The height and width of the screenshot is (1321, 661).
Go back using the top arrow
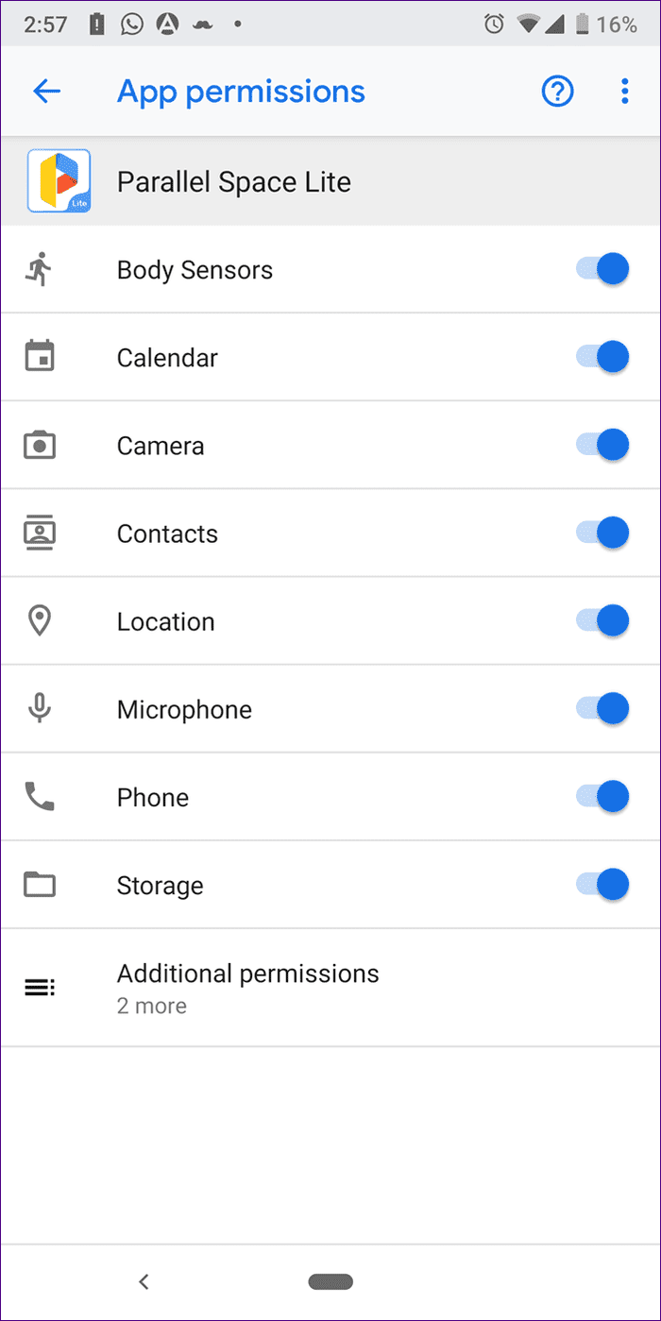[x=46, y=92]
